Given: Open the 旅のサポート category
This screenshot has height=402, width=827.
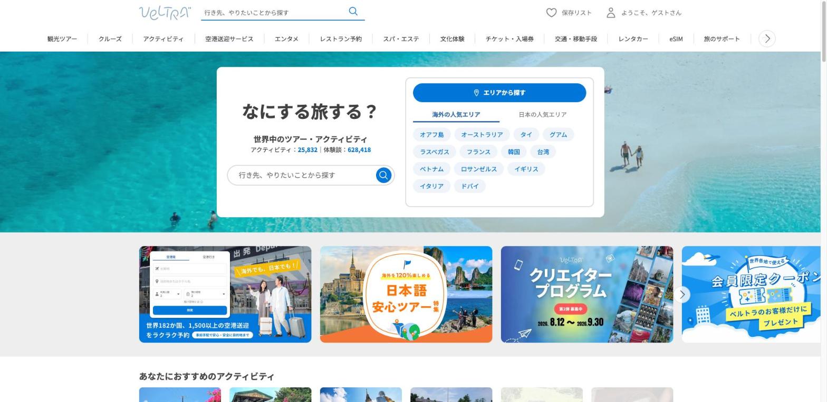Looking at the screenshot, I should [x=722, y=39].
